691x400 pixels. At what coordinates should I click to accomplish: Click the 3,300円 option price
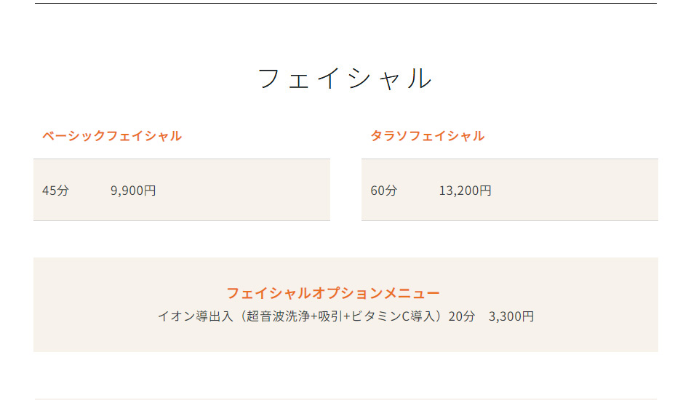(x=511, y=316)
